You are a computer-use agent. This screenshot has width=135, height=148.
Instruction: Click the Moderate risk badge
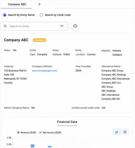click(x=39, y=40)
